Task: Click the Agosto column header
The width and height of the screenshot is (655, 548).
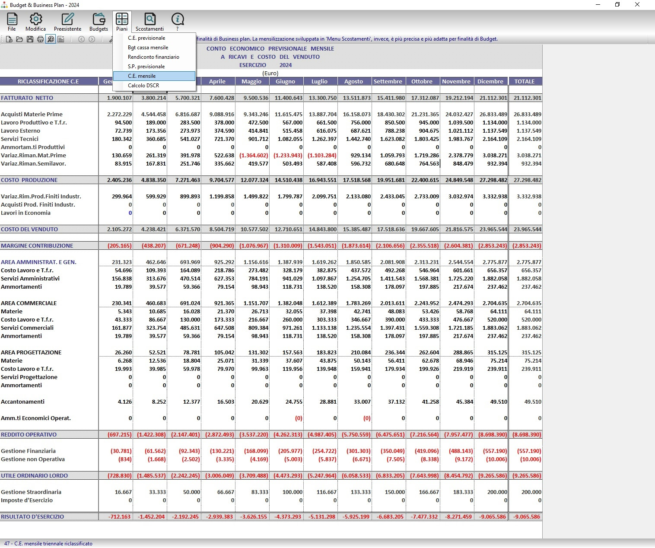Action: (x=354, y=81)
